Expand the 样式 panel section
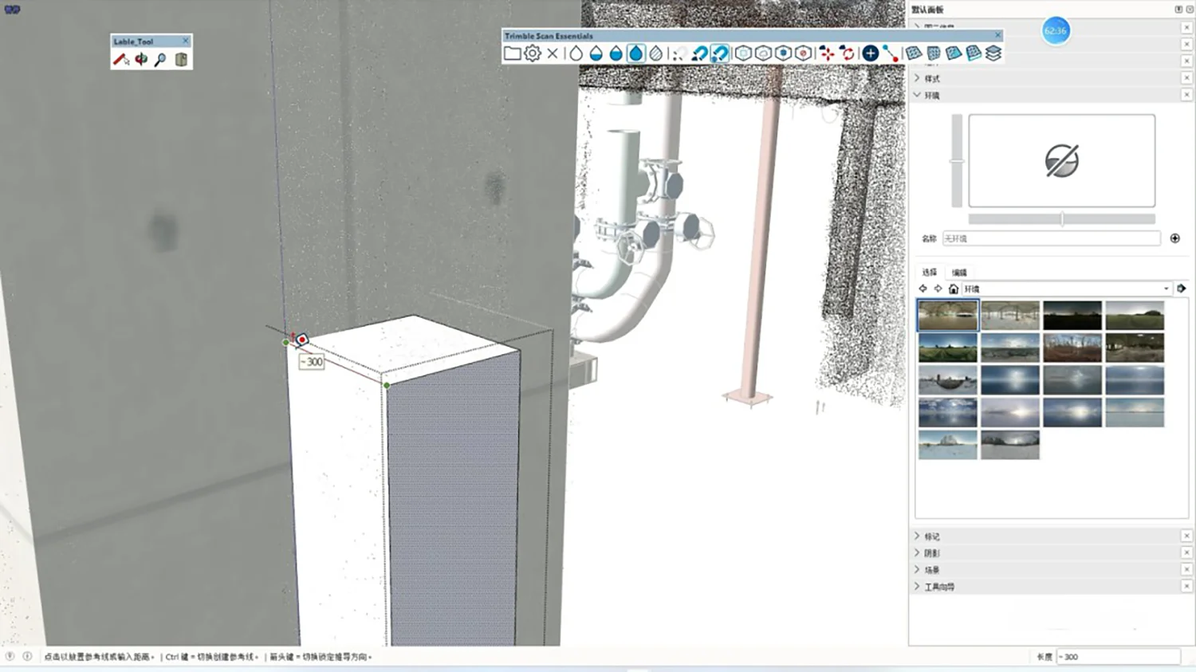This screenshot has height=672, width=1196. pyautogui.click(x=931, y=78)
